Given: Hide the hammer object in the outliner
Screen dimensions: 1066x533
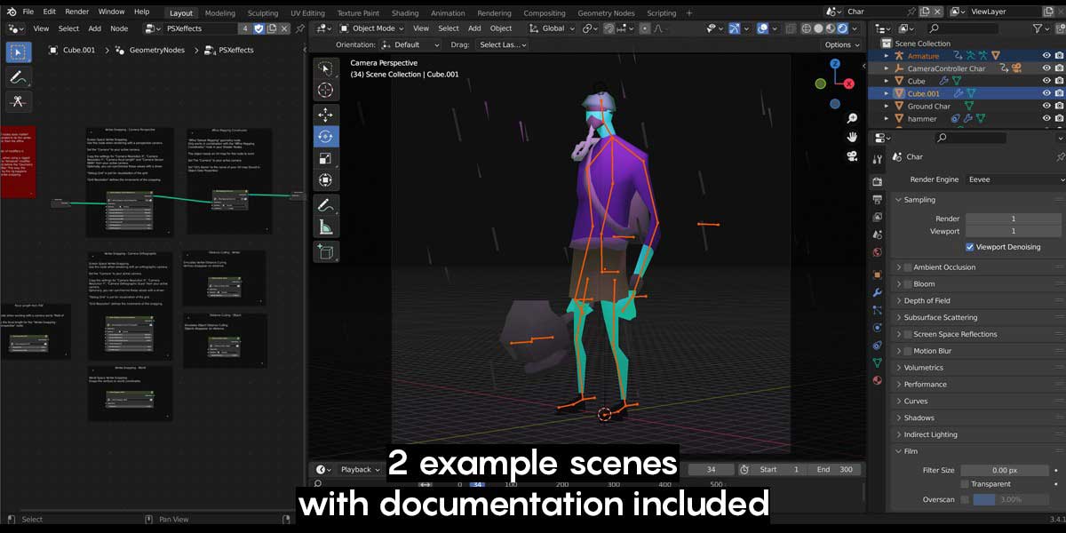Looking at the screenshot, I should click(1046, 118).
